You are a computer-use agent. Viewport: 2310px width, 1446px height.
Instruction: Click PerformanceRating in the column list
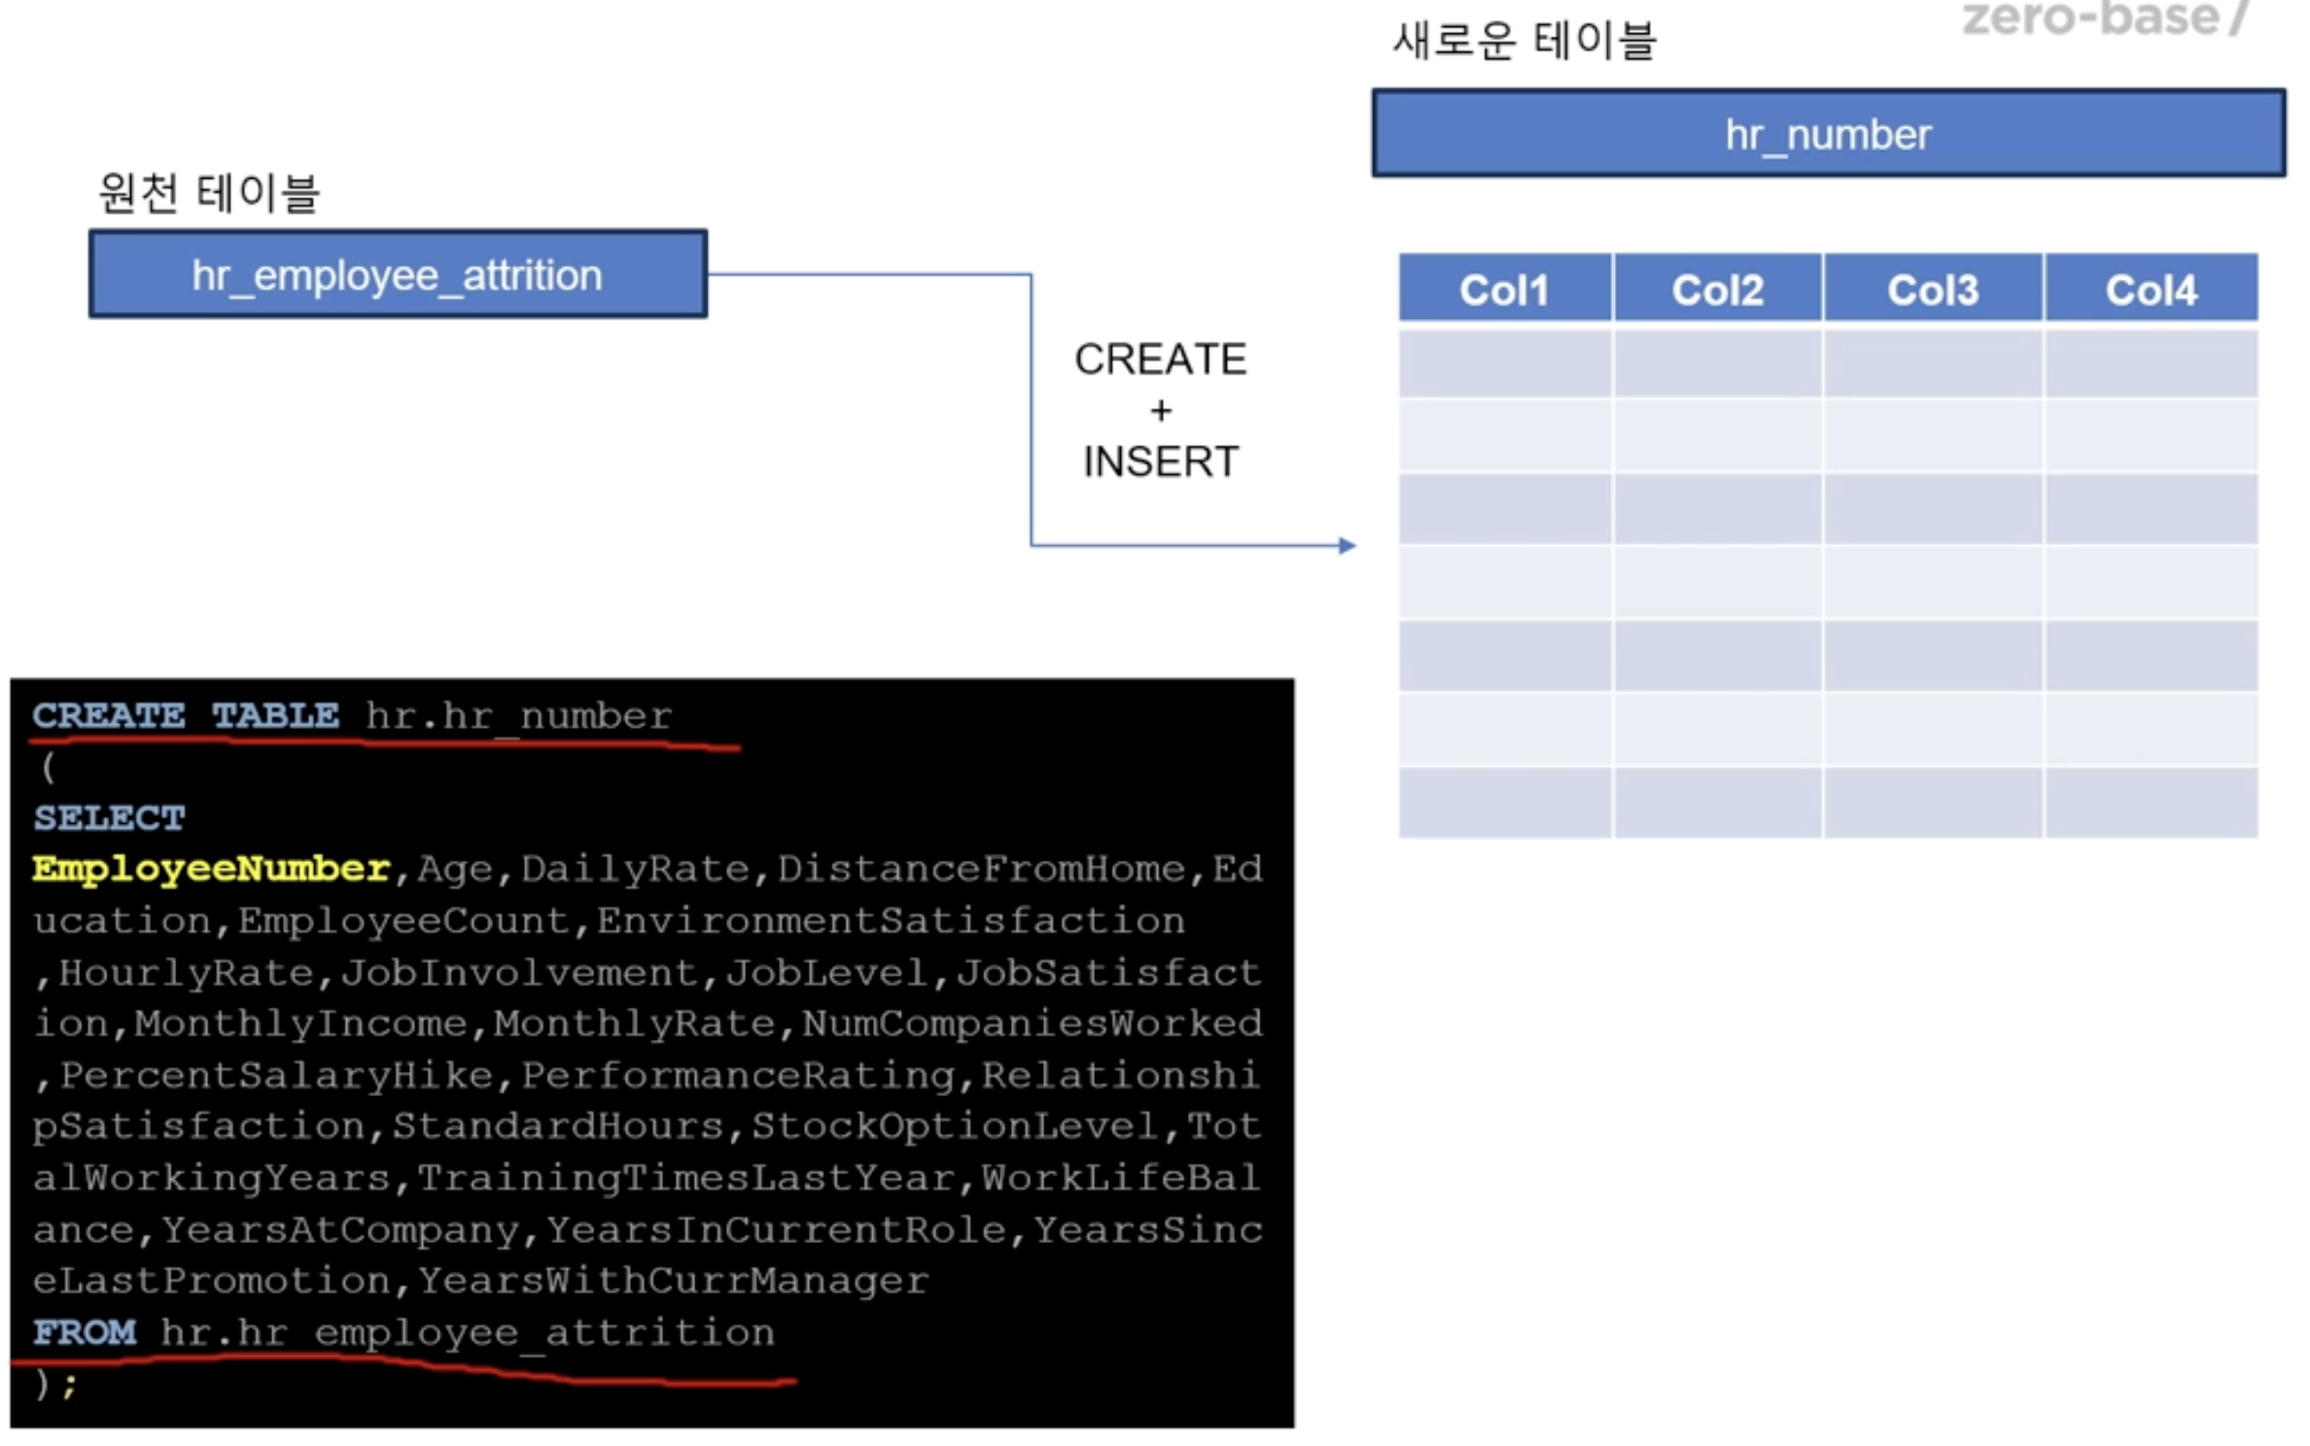(x=738, y=1076)
